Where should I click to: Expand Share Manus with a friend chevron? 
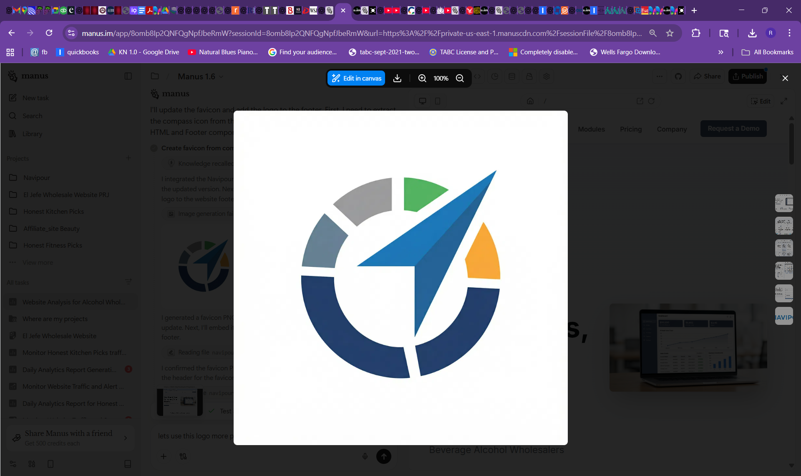126,438
